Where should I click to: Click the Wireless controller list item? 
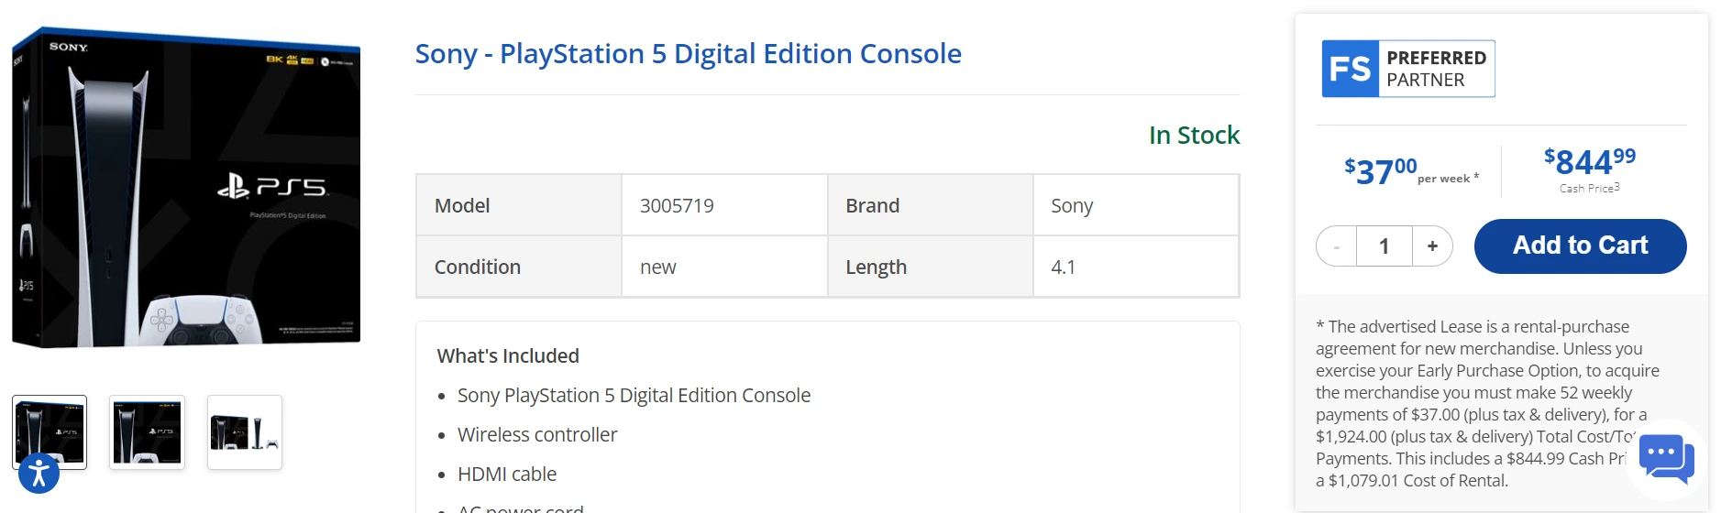pyautogui.click(x=537, y=435)
